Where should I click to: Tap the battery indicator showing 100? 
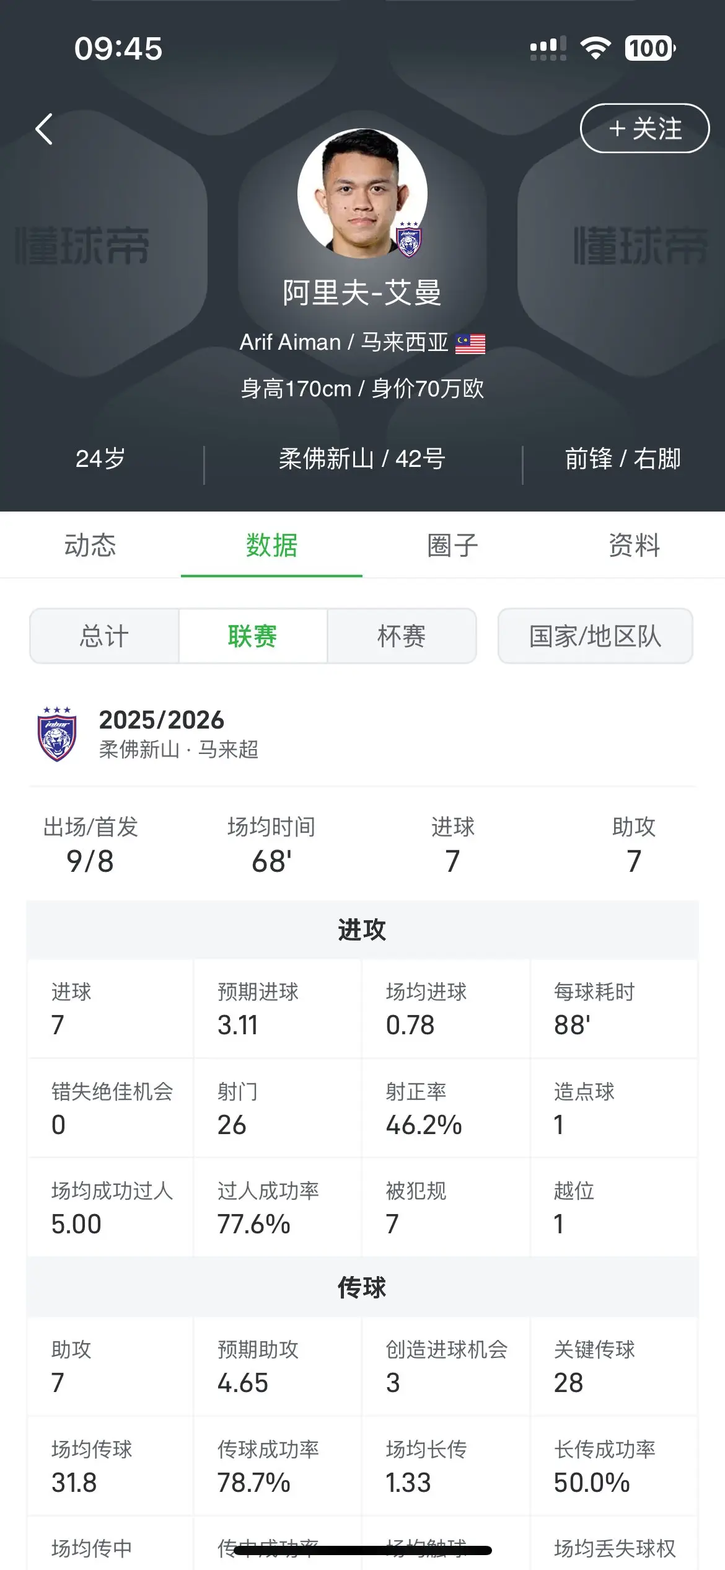coord(650,48)
